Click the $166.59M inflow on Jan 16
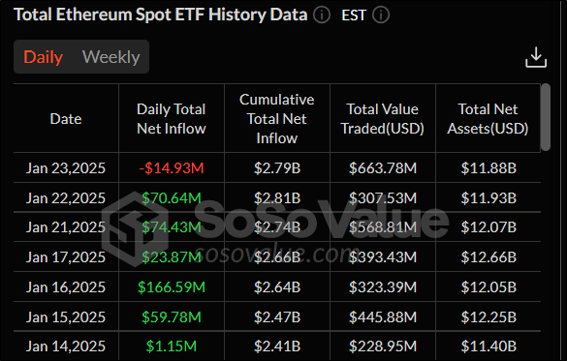The width and height of the screenshot is (567, 361). 172,287
